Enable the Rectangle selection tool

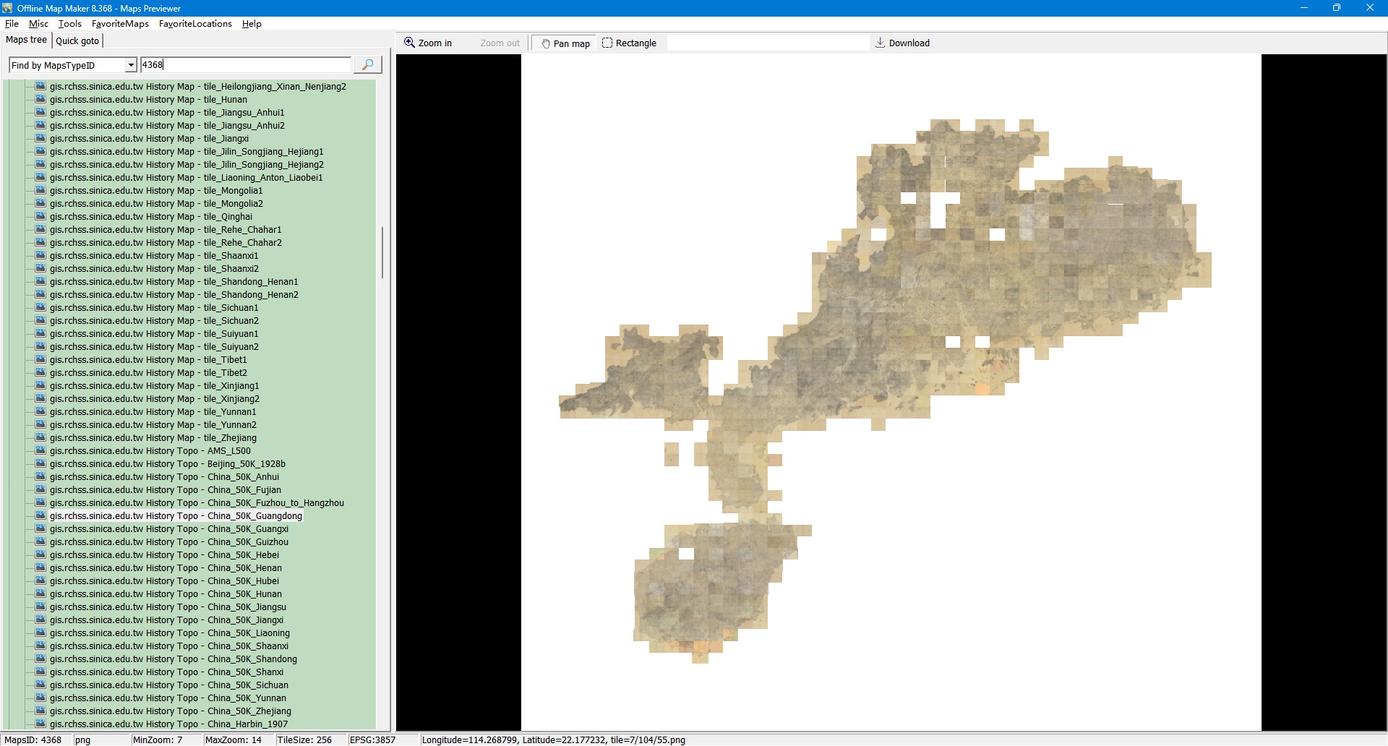pyautogui.click(x=629, y=43)
